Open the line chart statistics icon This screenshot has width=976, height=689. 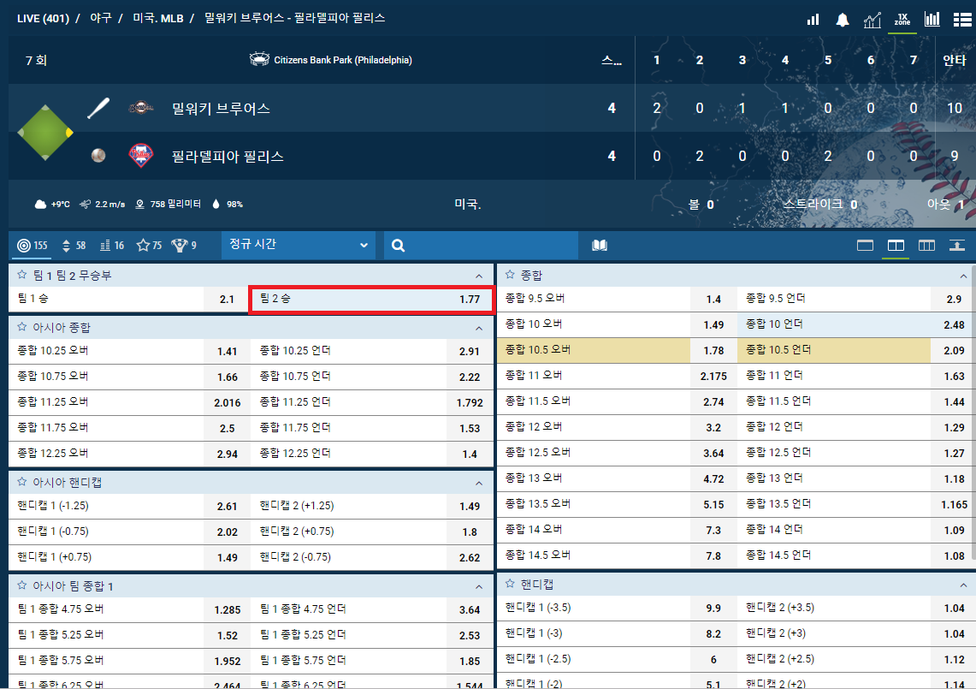coord(872,20)
